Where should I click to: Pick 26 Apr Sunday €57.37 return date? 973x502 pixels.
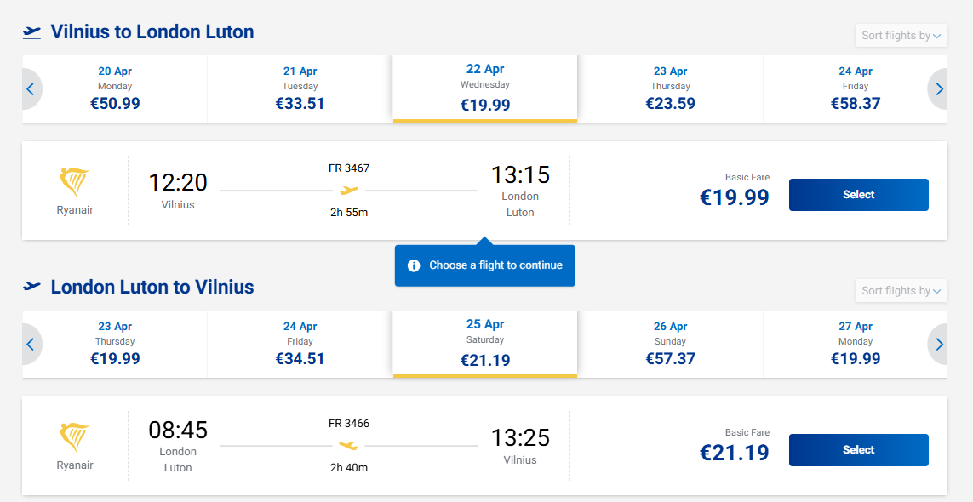point(670,344)
